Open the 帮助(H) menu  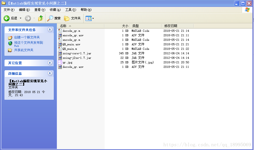click(x=86, y=10)
